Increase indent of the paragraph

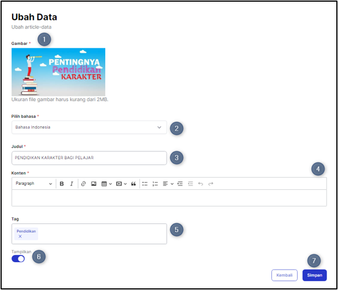coord(180,184)
